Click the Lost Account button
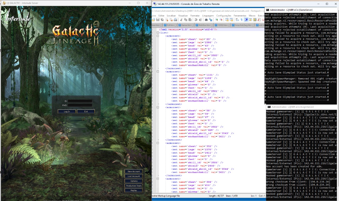Screen dimensions: 339x201 134,176
